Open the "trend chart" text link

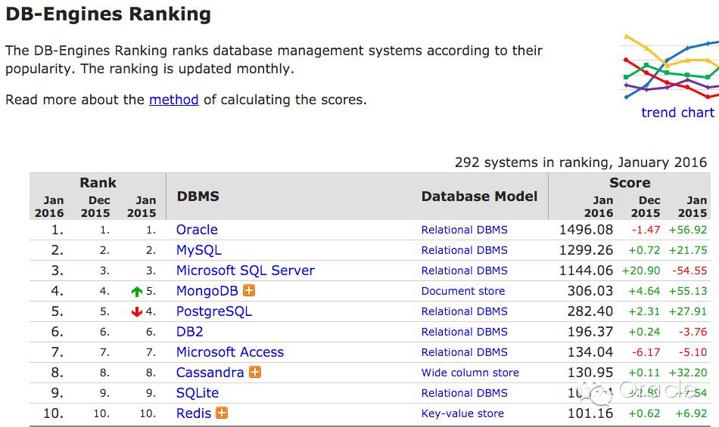point(677,113)
